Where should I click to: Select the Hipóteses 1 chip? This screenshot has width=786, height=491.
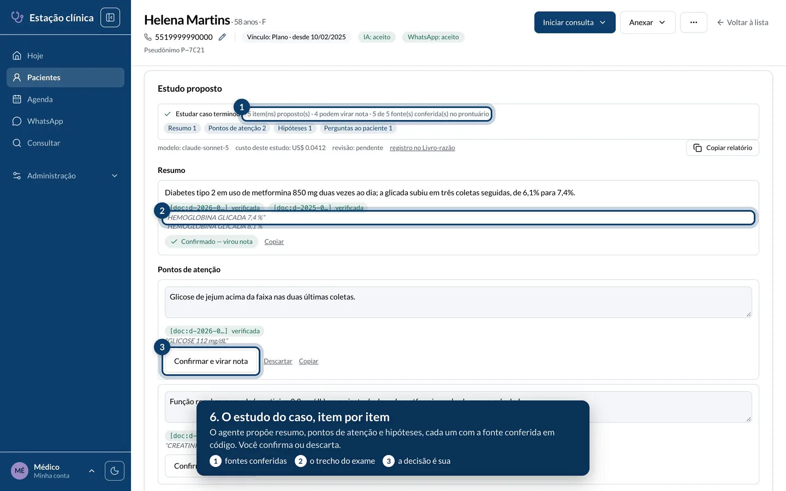pyautogui.click(x=295, y=128)
